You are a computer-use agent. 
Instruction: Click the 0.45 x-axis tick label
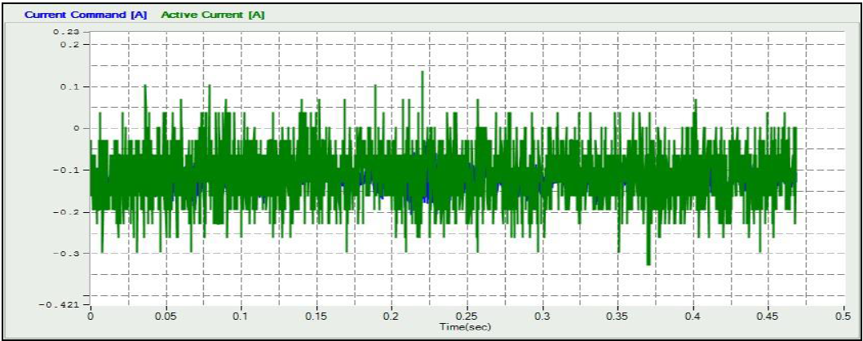pyautogui.click(x=768, y=316)
